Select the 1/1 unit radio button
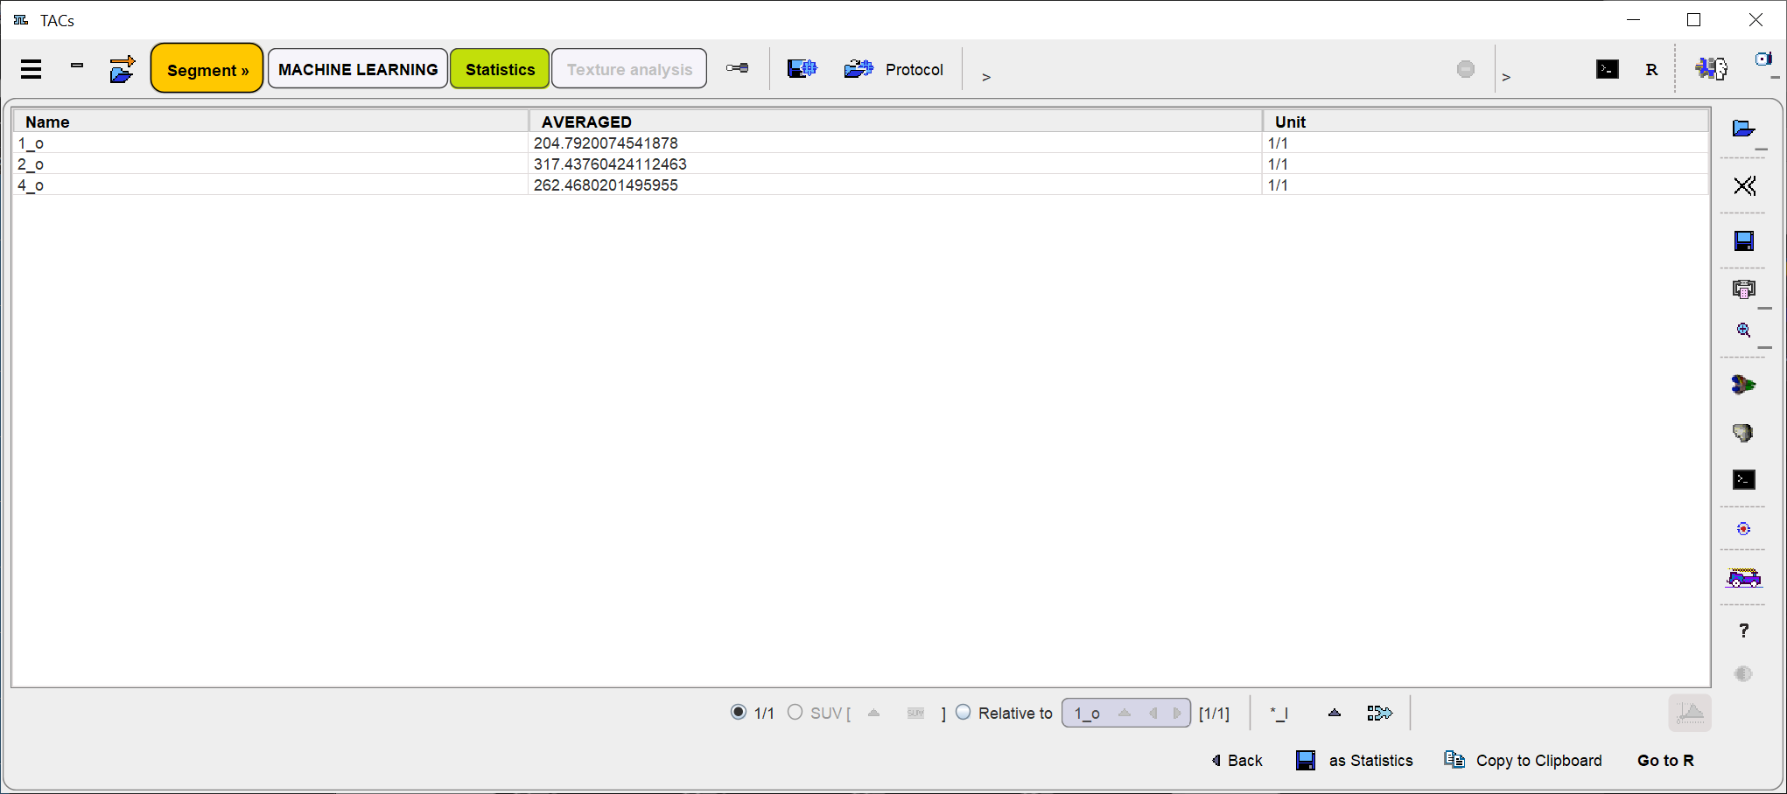Viewport: 1787px width, 794px height. [739, 712]
